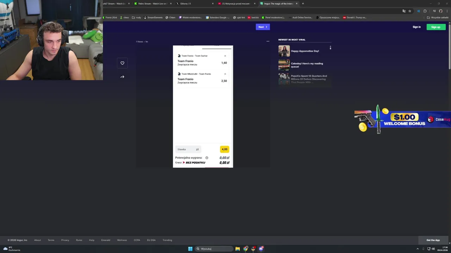Open the StreamElements bookmark
451x253 pixels.
click(x=153, y=17)
